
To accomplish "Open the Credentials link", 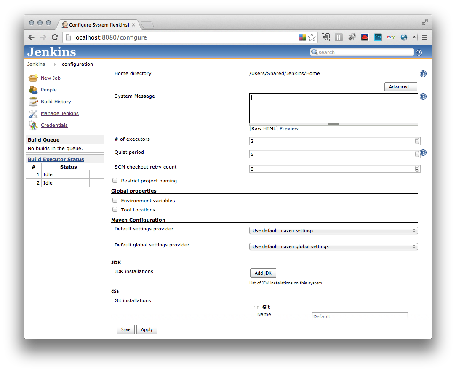I will [x=54, y=125].
